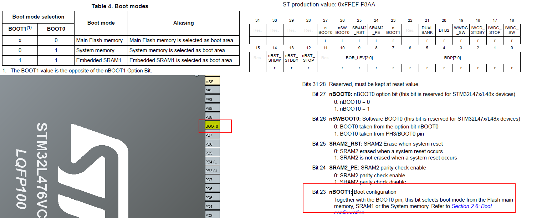Select the IWDG_STOP bit field
Image resolution: width=542 pixels, height=218 pixels.
point(495,30)
